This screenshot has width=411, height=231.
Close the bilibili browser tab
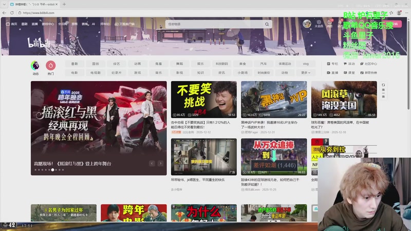[x=57, y=4]
